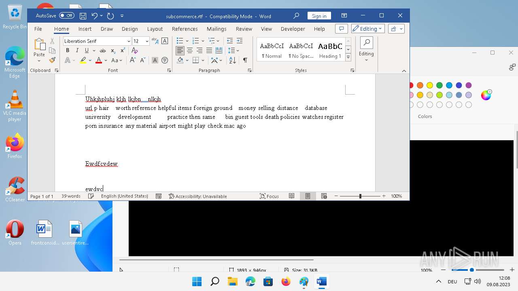The width and height of the screenshot is (518, 291).
Task: Click the 100% zoom level in Word
Action: coord(397,196)
